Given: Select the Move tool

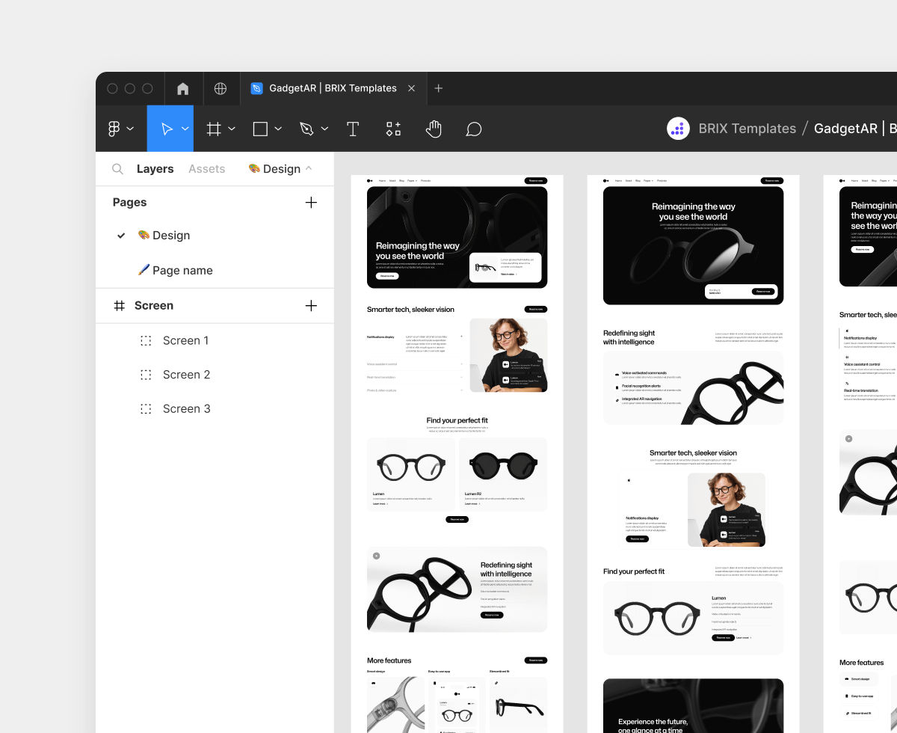Looking at the screenshot, I should 166,128.
